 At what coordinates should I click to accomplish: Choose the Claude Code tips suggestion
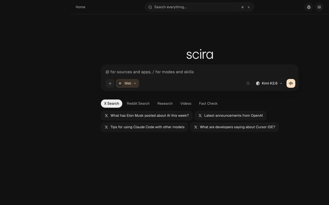pos(144,127)
